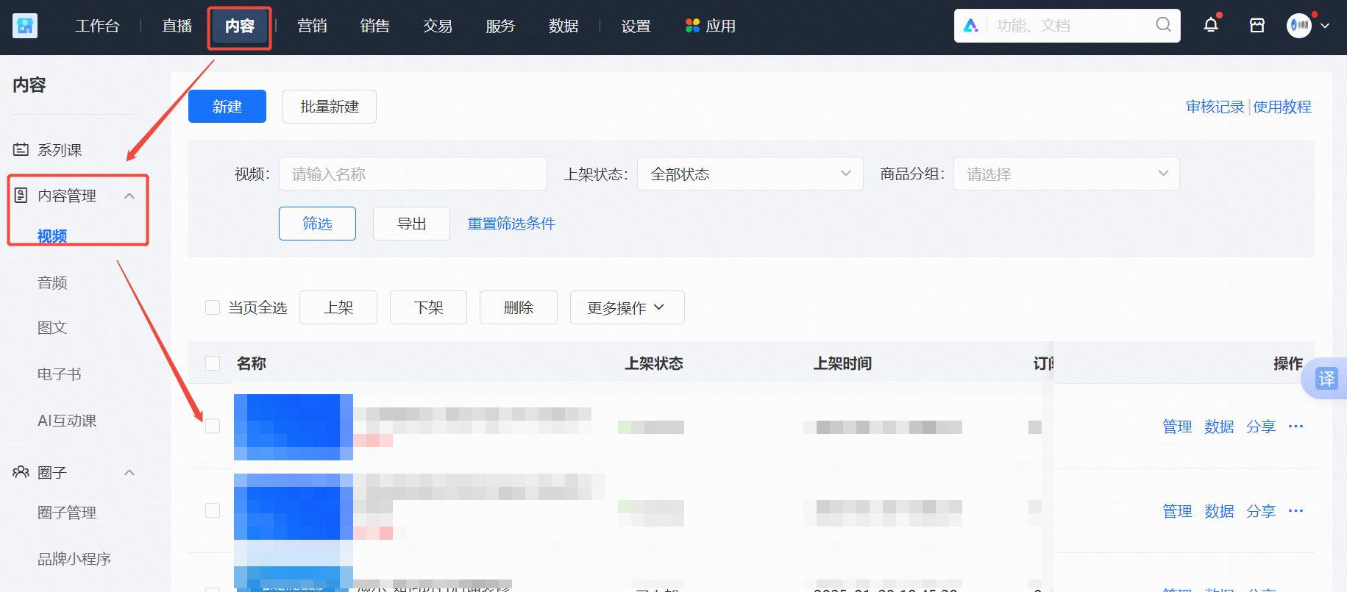1347x592 pixels.
Task: Switch to the 直播 tab
Action: (177, 26)
